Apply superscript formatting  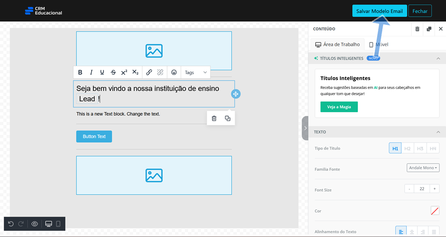coord(124,73)
